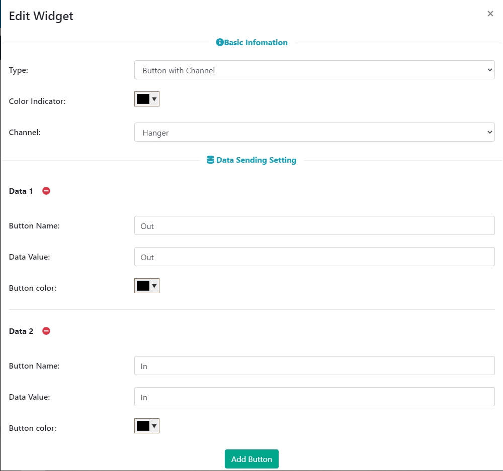Click the Data 1 Data Value field
Viewport: 503px width, 471px height.
314,257
